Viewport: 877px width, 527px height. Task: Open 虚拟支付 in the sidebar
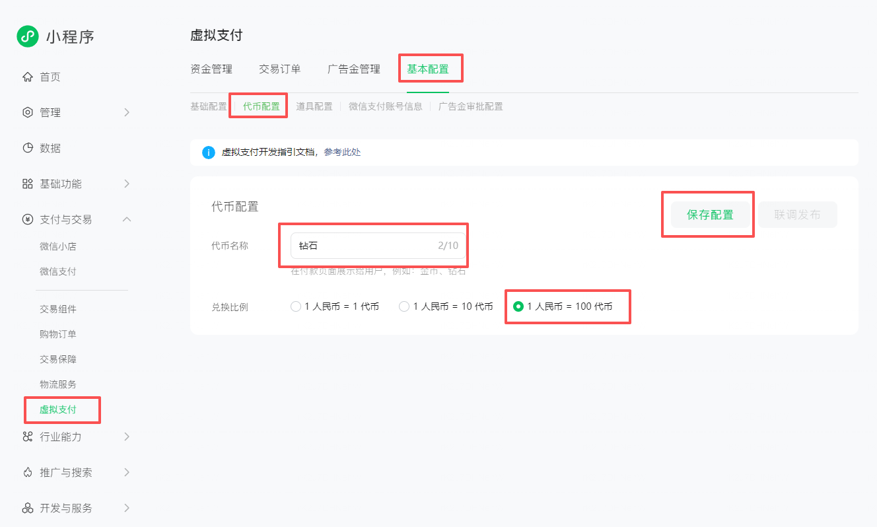[x=58, y=409]
